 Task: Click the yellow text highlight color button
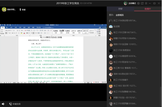(21, 33)
